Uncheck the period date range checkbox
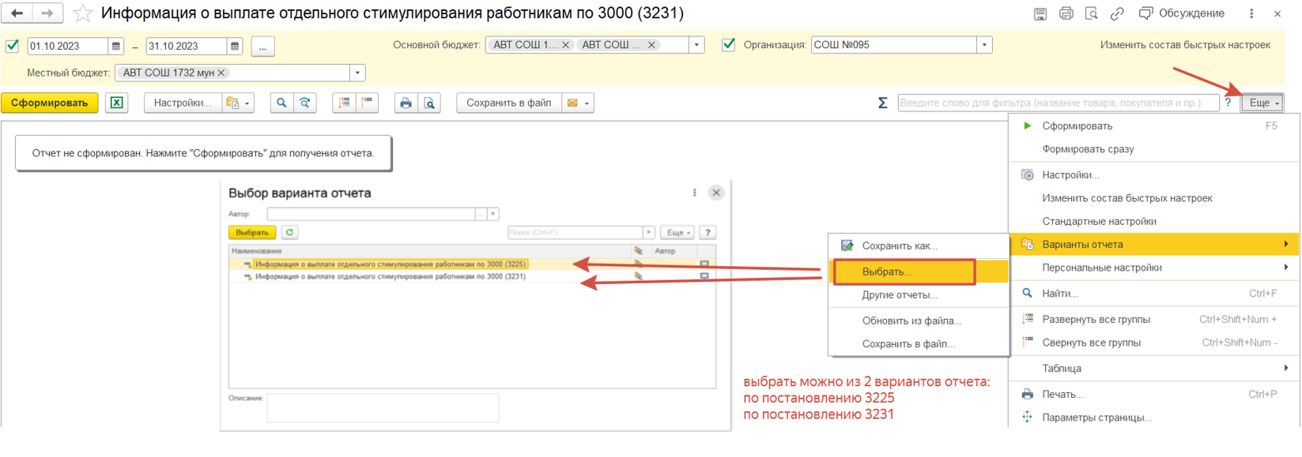1302x457 pixels. coord(13,46)
